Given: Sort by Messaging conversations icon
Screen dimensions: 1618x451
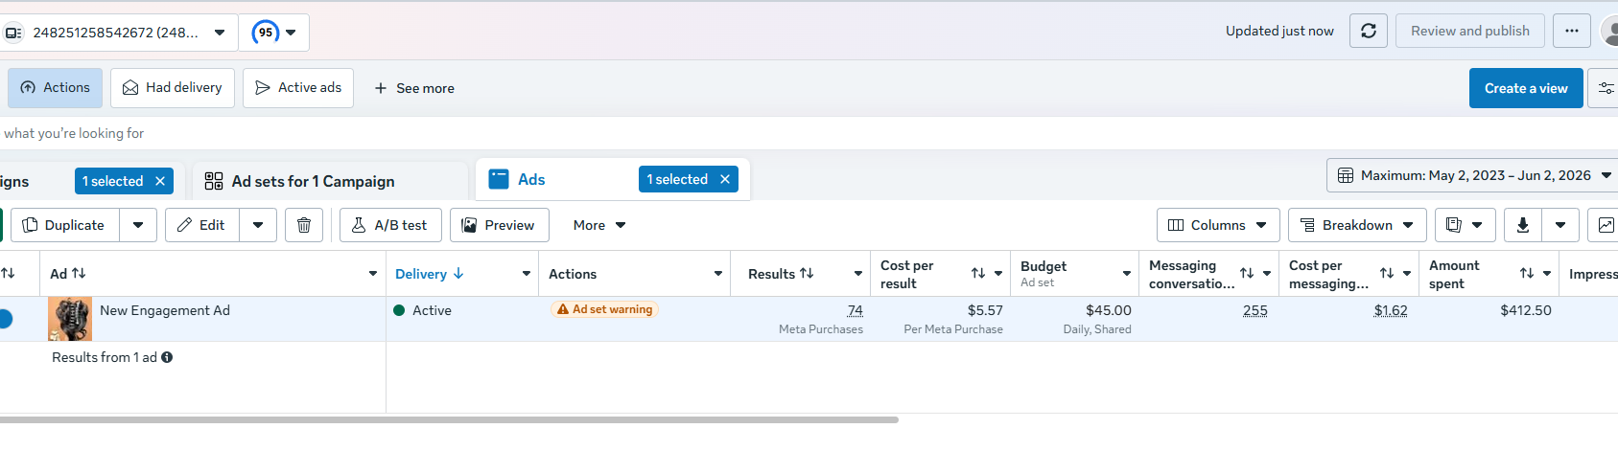Looking at the screenshot, I should tap(1247, 273).
